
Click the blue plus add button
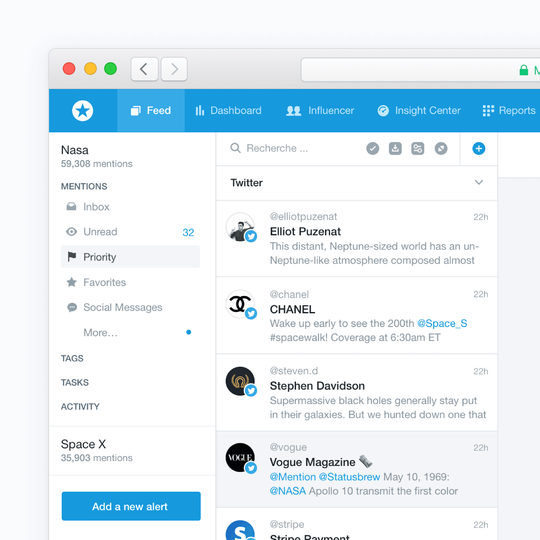tap(479, 148)
